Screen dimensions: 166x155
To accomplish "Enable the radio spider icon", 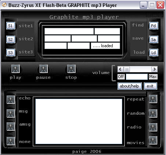I will tap(153, 127).
